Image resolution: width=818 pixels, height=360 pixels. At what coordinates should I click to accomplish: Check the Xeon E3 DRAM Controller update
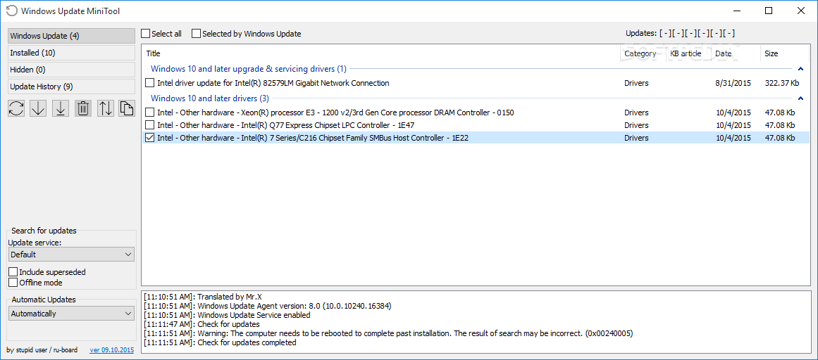point(150,112)
